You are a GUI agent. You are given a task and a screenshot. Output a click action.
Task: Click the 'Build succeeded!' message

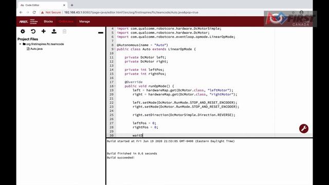click(121, 158)
